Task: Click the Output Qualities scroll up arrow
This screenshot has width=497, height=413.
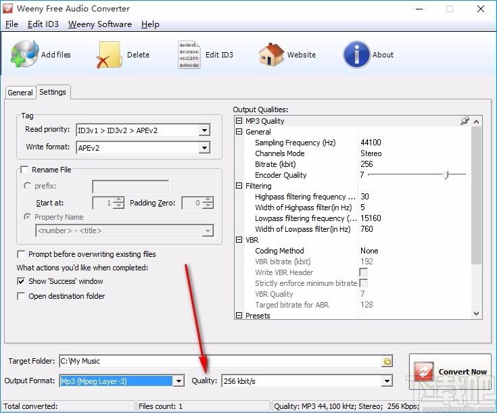Action: 476,122
